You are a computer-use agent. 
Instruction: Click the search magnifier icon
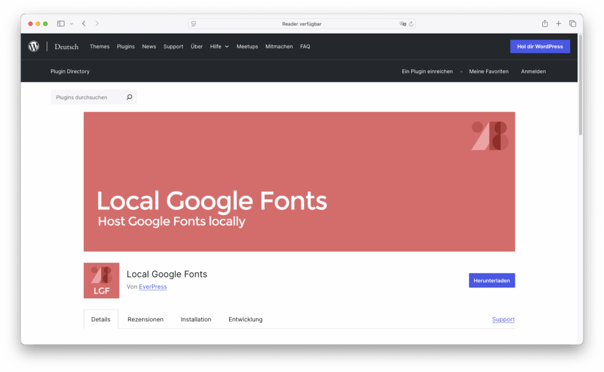[129, 97]
